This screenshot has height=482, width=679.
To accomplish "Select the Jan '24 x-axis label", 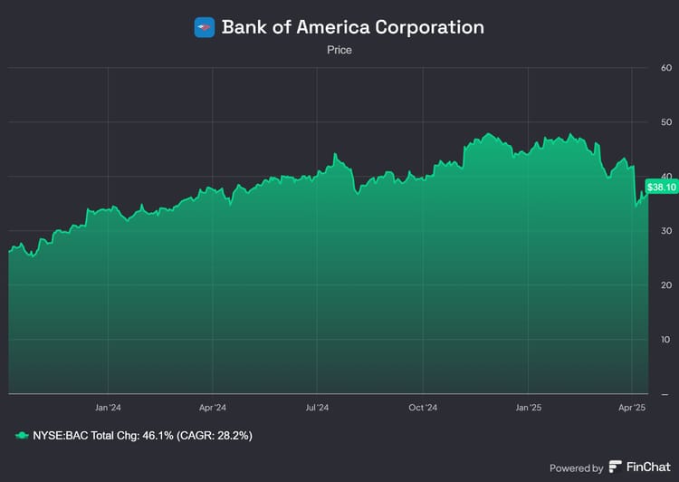I will coord(108,409).
